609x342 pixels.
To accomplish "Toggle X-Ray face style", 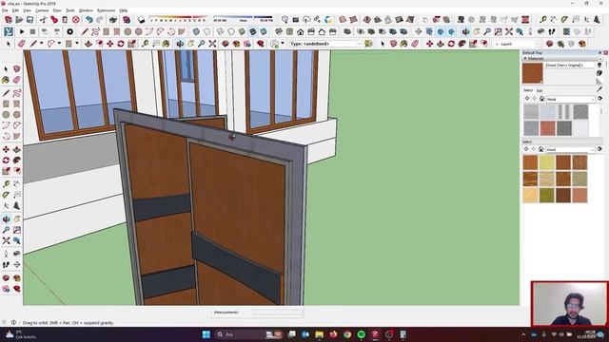I will [x=196, y=31].
